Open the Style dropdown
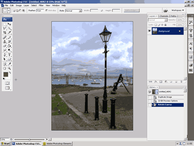 point(80,11)
